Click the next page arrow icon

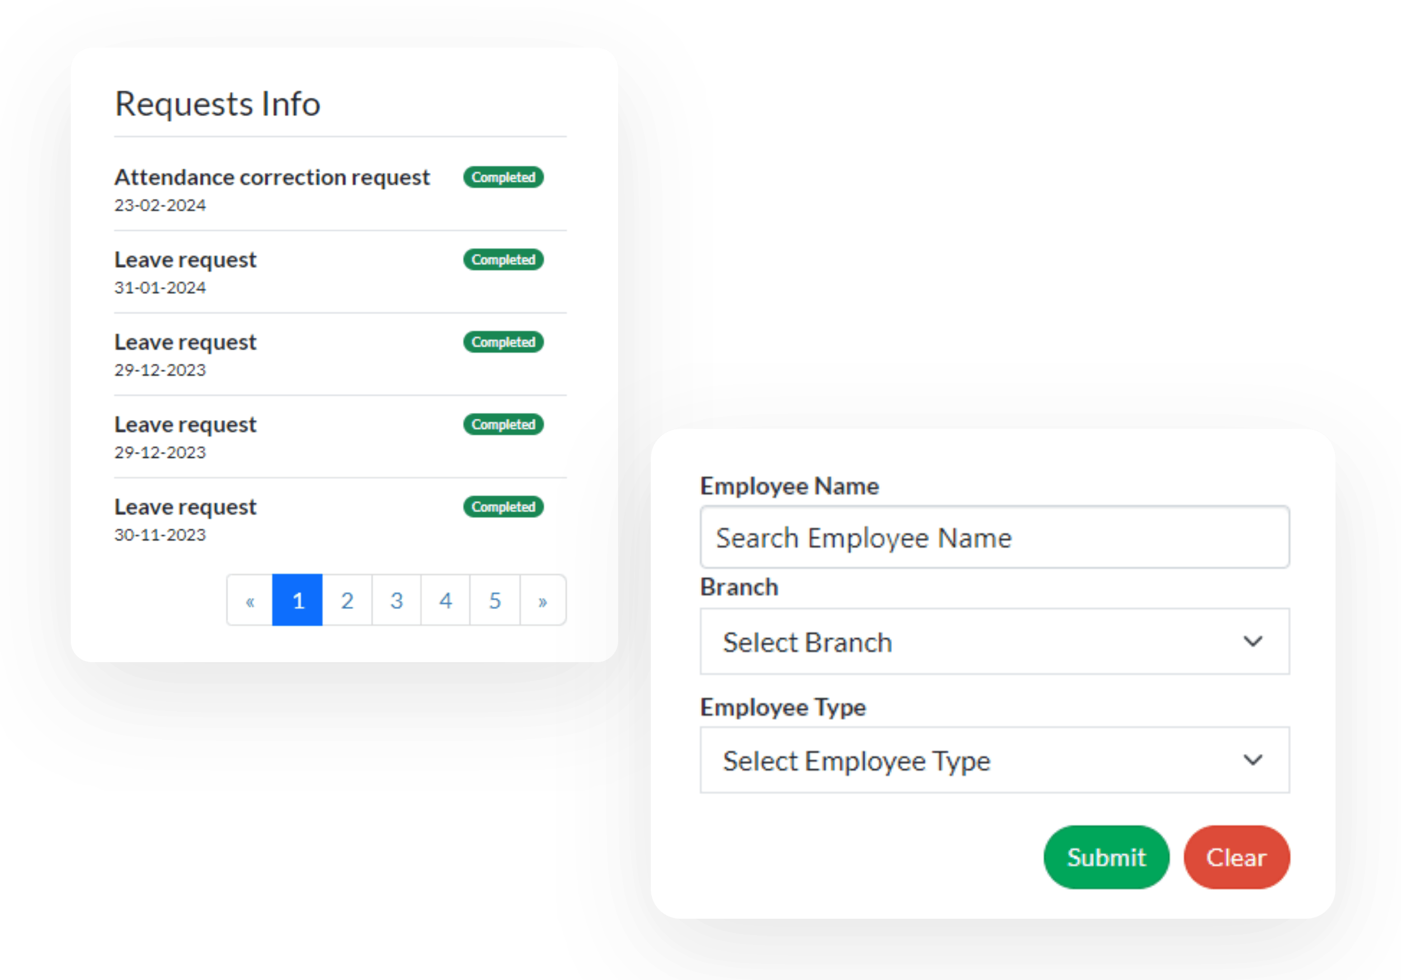(x=543, y=600)
